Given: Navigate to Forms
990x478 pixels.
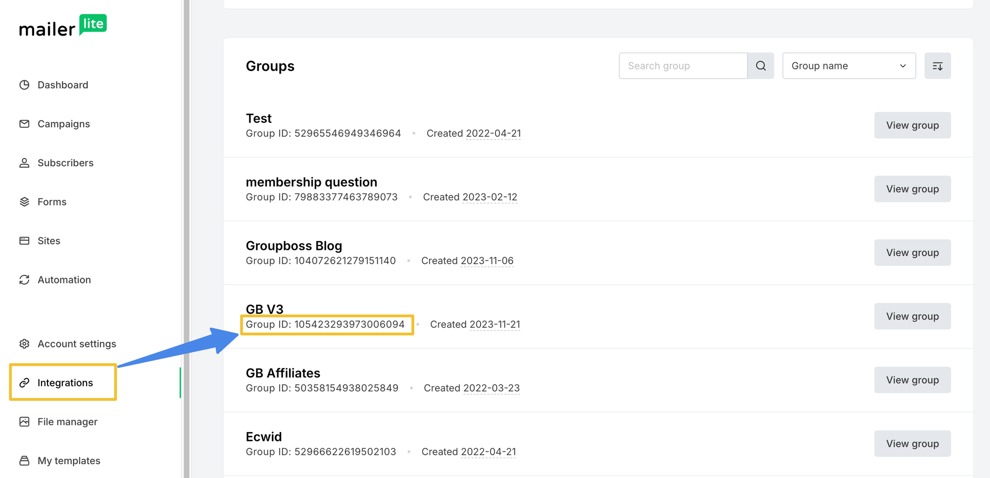Looking at the screenshot, I should 52,202.
